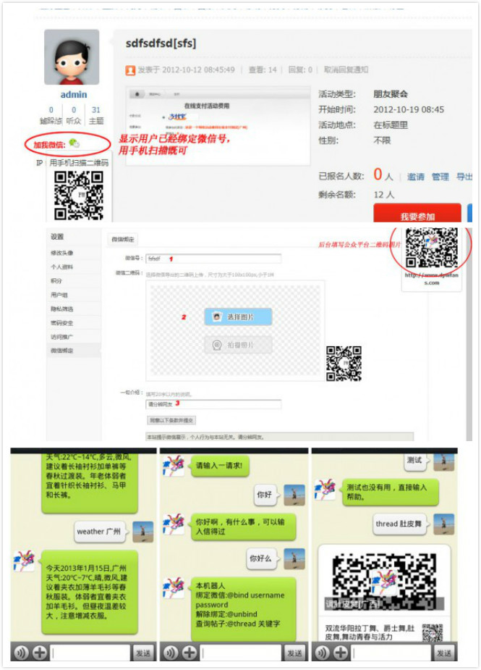Click small QR code beside 双流华阳拉丁舞 text
This screenshot has width=481, height=670.
click(x=433, y=632)
